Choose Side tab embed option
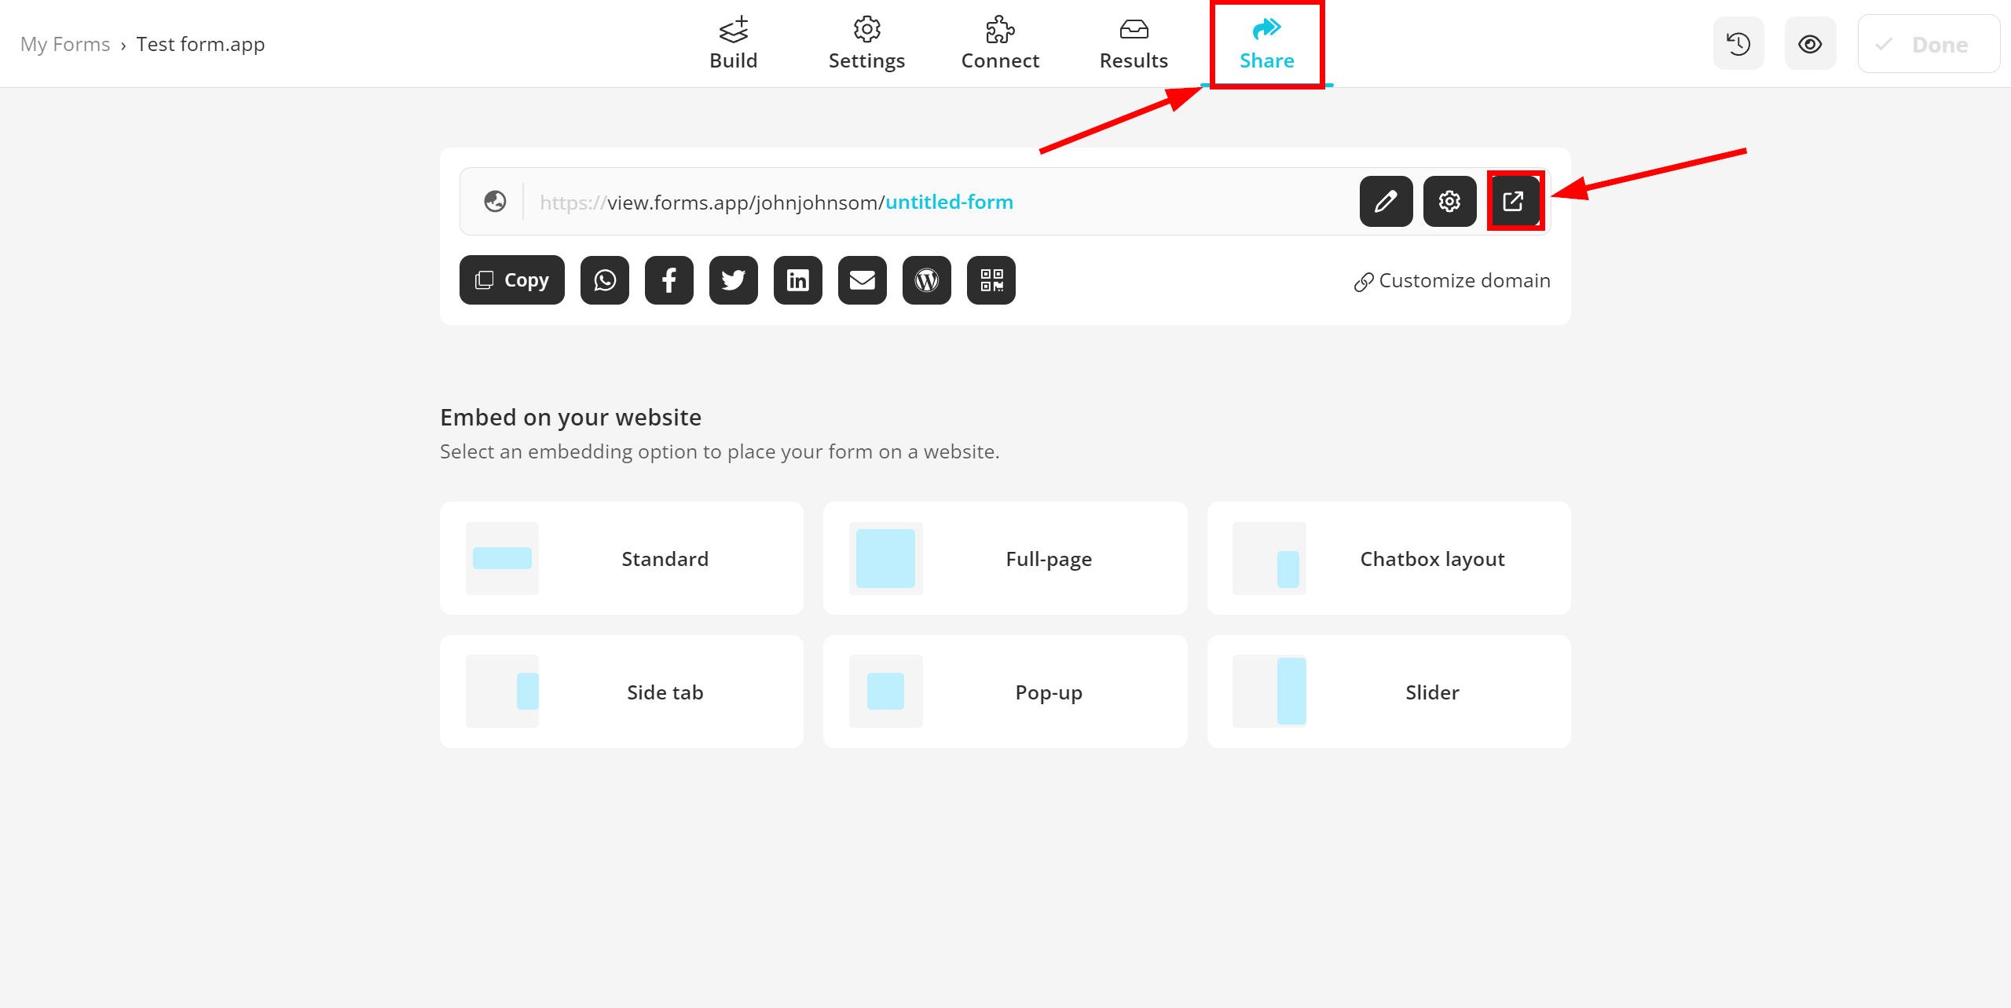This screenshot has height=1008, width=2011. [x=621, y=692]
